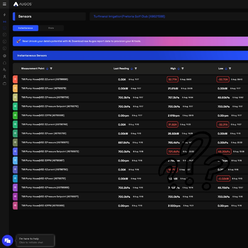Select the Instantaneous tab
Screen dimensions: 248x248
coord(25,28)
